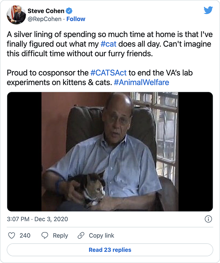Open Steve Cohen's profile avatar

[16, 15]
